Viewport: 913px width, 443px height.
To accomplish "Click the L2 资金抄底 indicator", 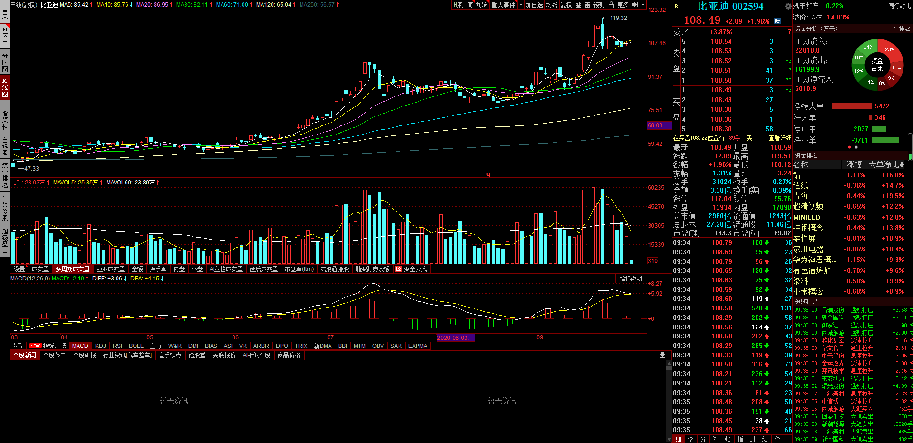I will [411, 269].
